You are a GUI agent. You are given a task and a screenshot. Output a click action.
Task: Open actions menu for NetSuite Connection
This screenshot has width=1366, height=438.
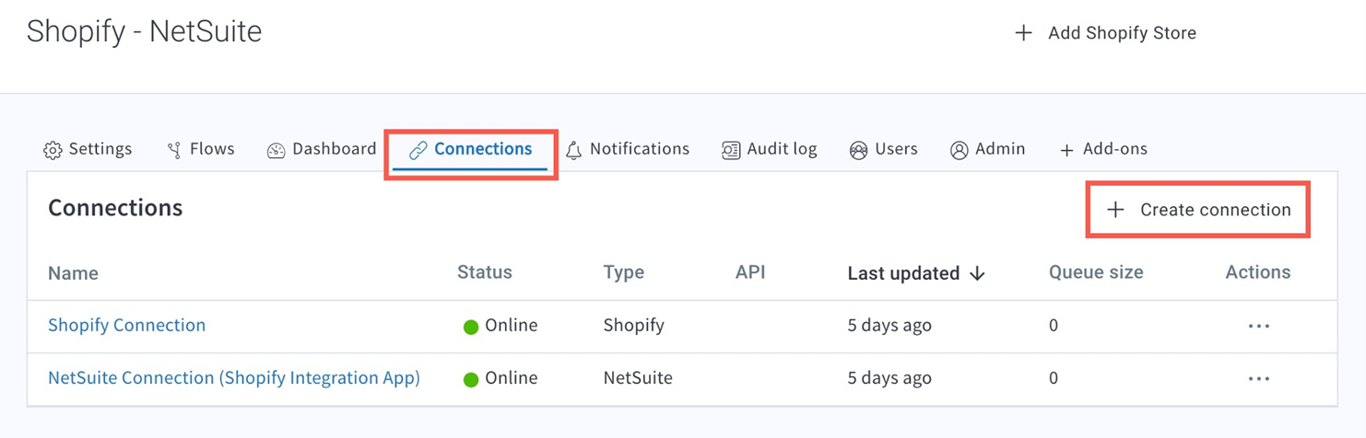1258,378
